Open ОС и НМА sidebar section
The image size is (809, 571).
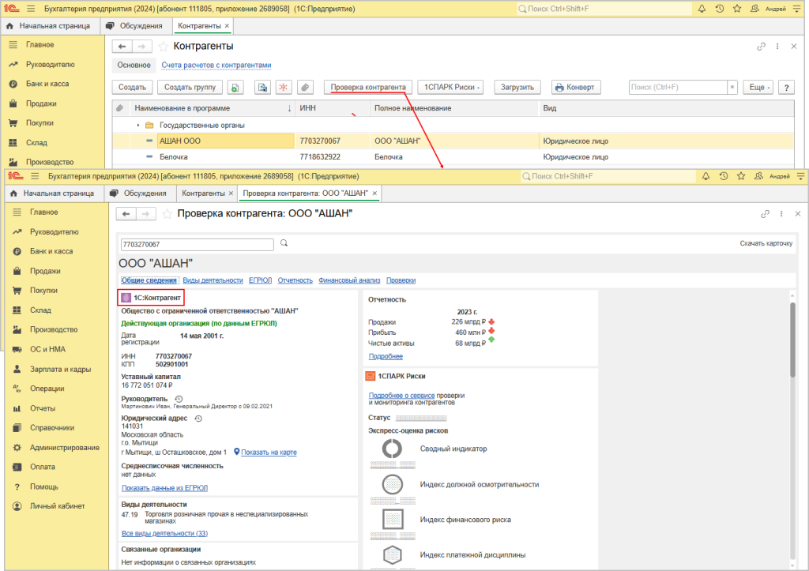(47, 349)
